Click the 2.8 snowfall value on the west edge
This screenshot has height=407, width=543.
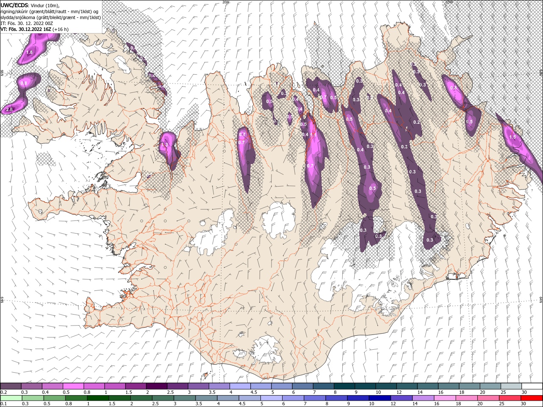click(x=9, y=110)
